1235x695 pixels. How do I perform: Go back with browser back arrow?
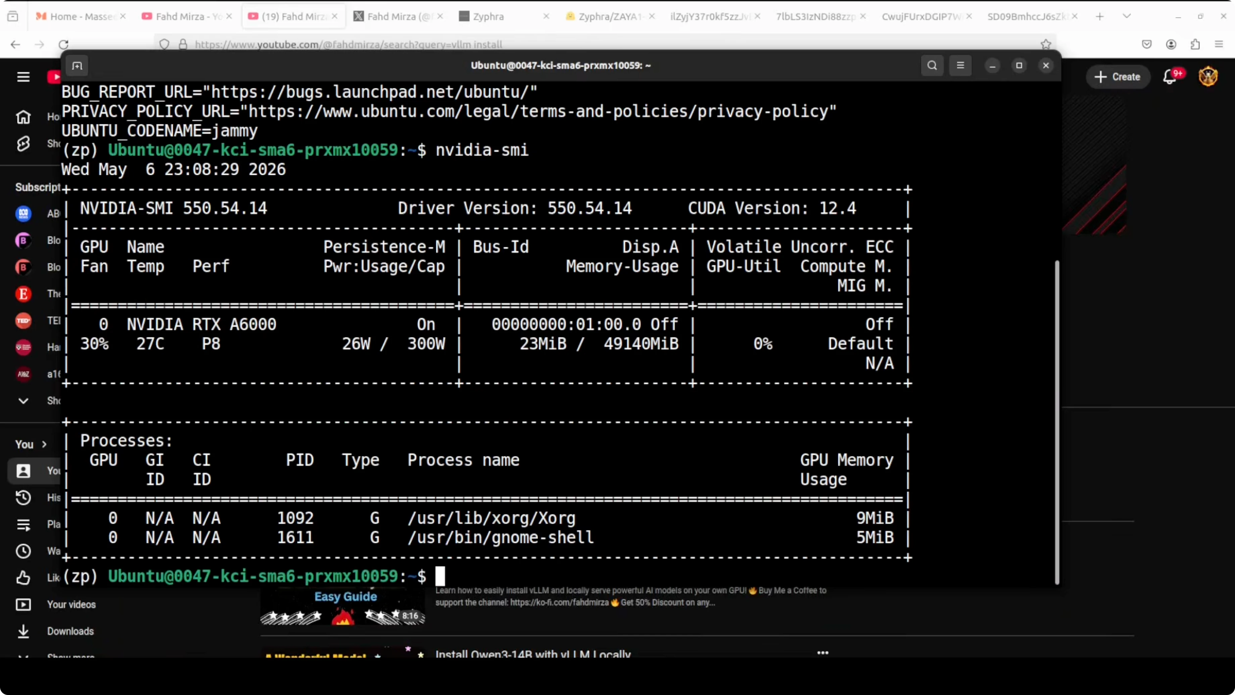[15, 45]
